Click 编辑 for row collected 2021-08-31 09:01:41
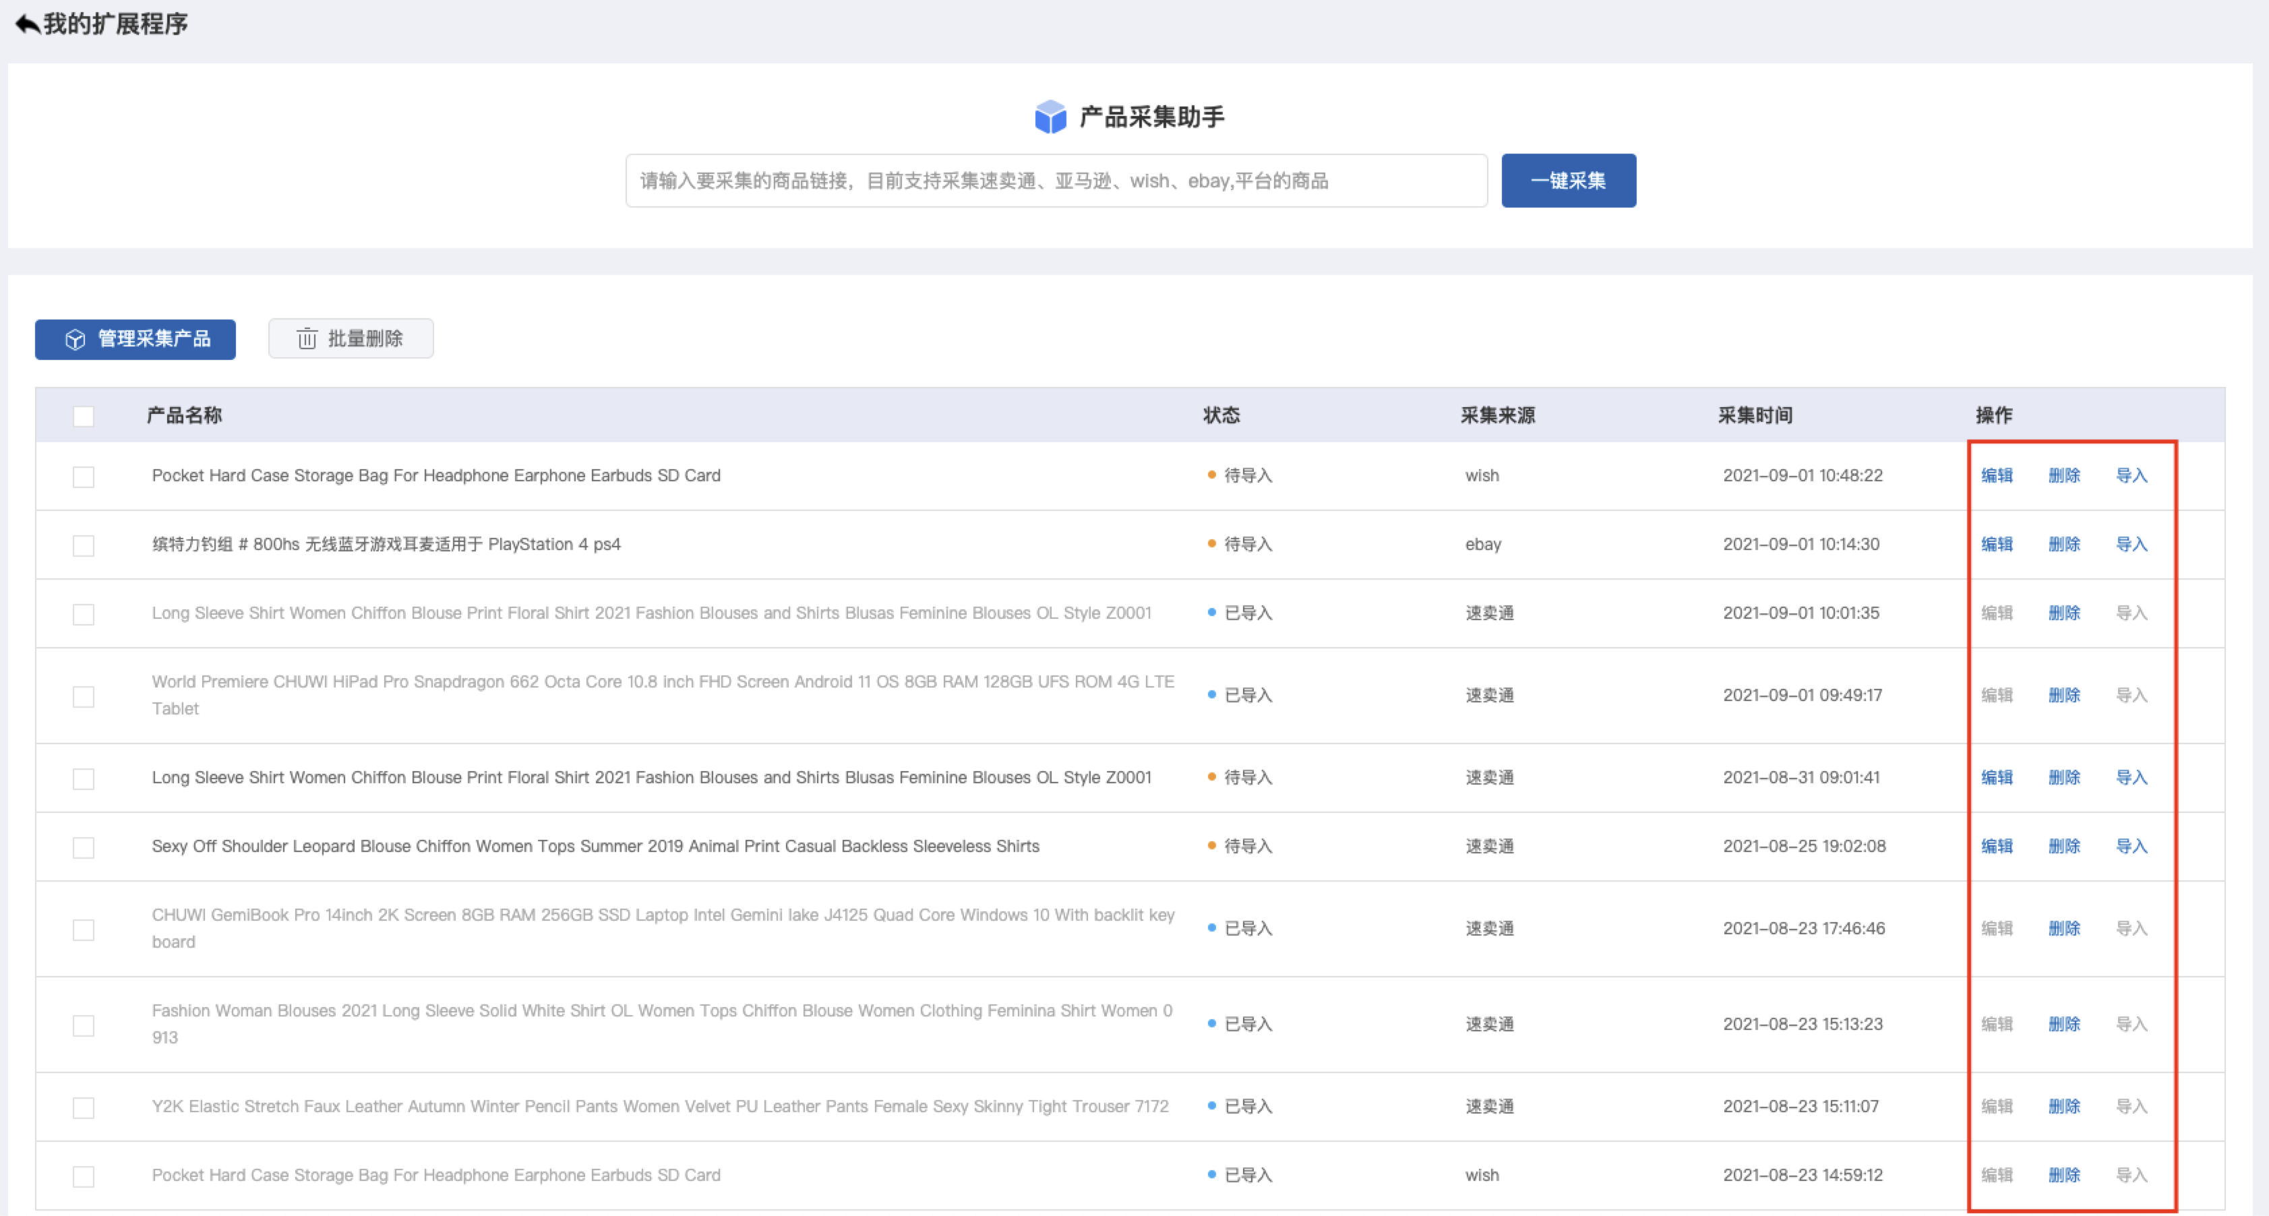Viewport: 2269px width, 1216px height. click(1997, 777)
